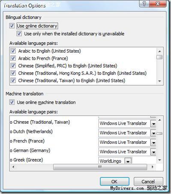Uncheck Chinese (Simplified, PRC) to English
Viewport: 171px width, 194px height.
[x=13, y=66]
